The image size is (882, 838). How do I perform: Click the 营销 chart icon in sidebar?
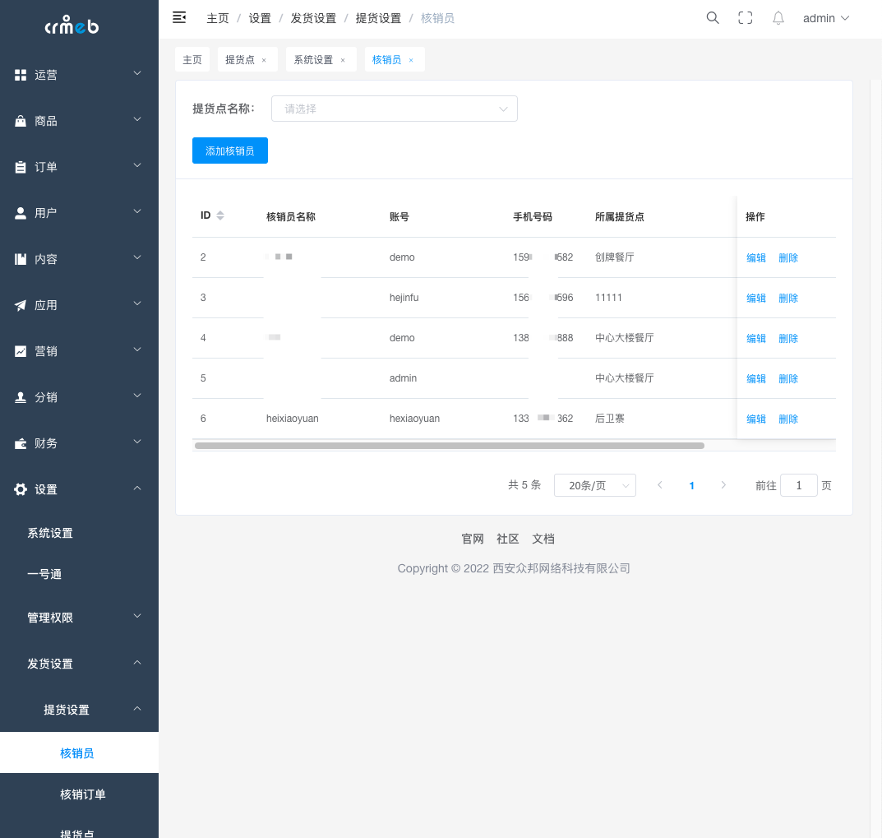[x=21, y=351]
